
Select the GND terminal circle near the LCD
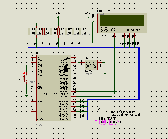point(93,22)
